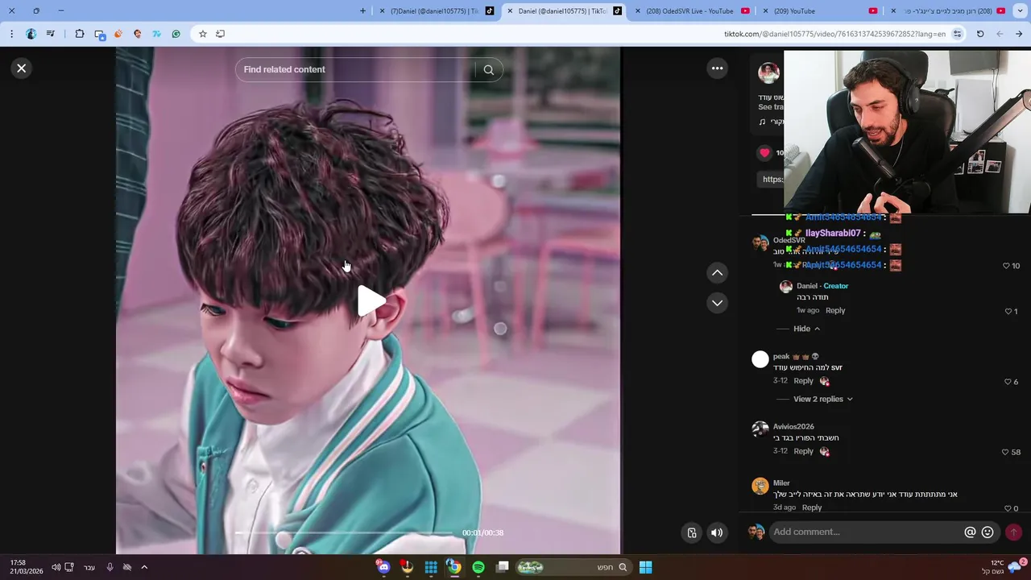This screenshot has height=580, width=1031.
Task: Click the auto-scroll button beside the volume button
Action: click(691, 532)
